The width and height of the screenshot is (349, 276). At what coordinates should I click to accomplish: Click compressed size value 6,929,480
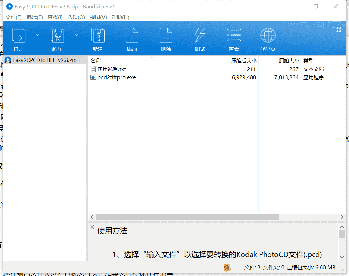[244, 77]
